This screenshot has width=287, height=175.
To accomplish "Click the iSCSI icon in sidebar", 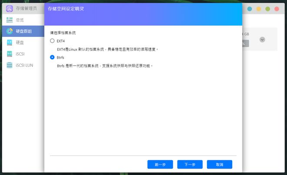I will [x=9, y=54].
